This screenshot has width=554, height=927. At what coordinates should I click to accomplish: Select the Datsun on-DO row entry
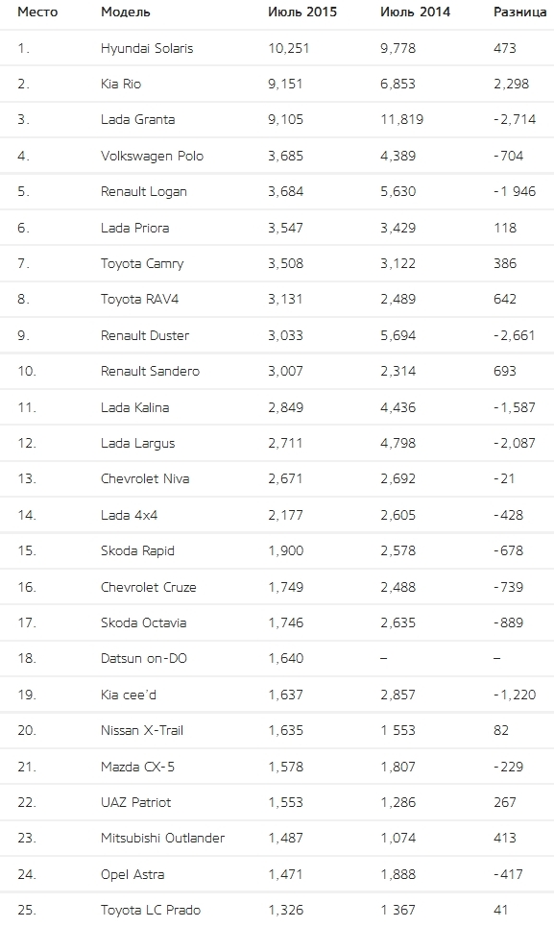277,659
